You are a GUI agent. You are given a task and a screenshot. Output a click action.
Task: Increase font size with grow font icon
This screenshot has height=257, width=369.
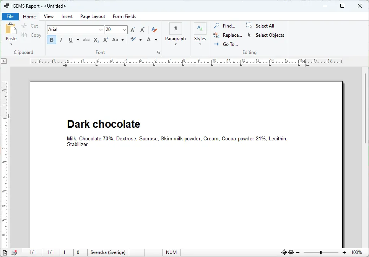133,30
